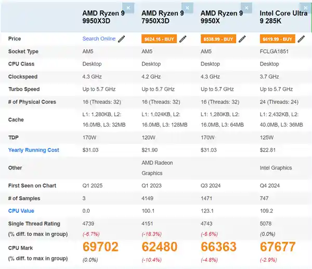Open the CPU Value link
The image size is (312, 269).
coord(21,211)
